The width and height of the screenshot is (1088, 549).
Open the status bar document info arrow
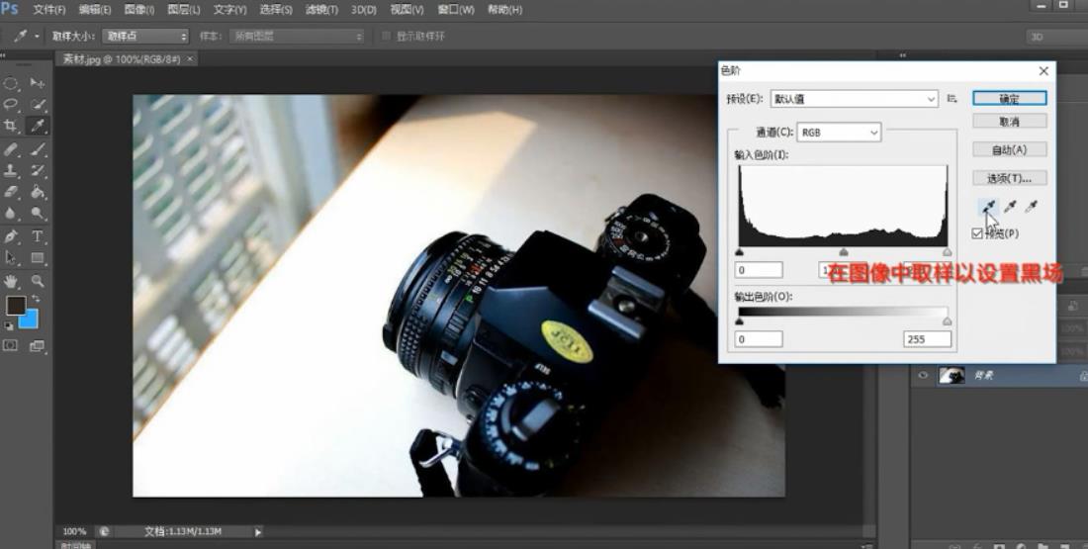coord(258,532)
